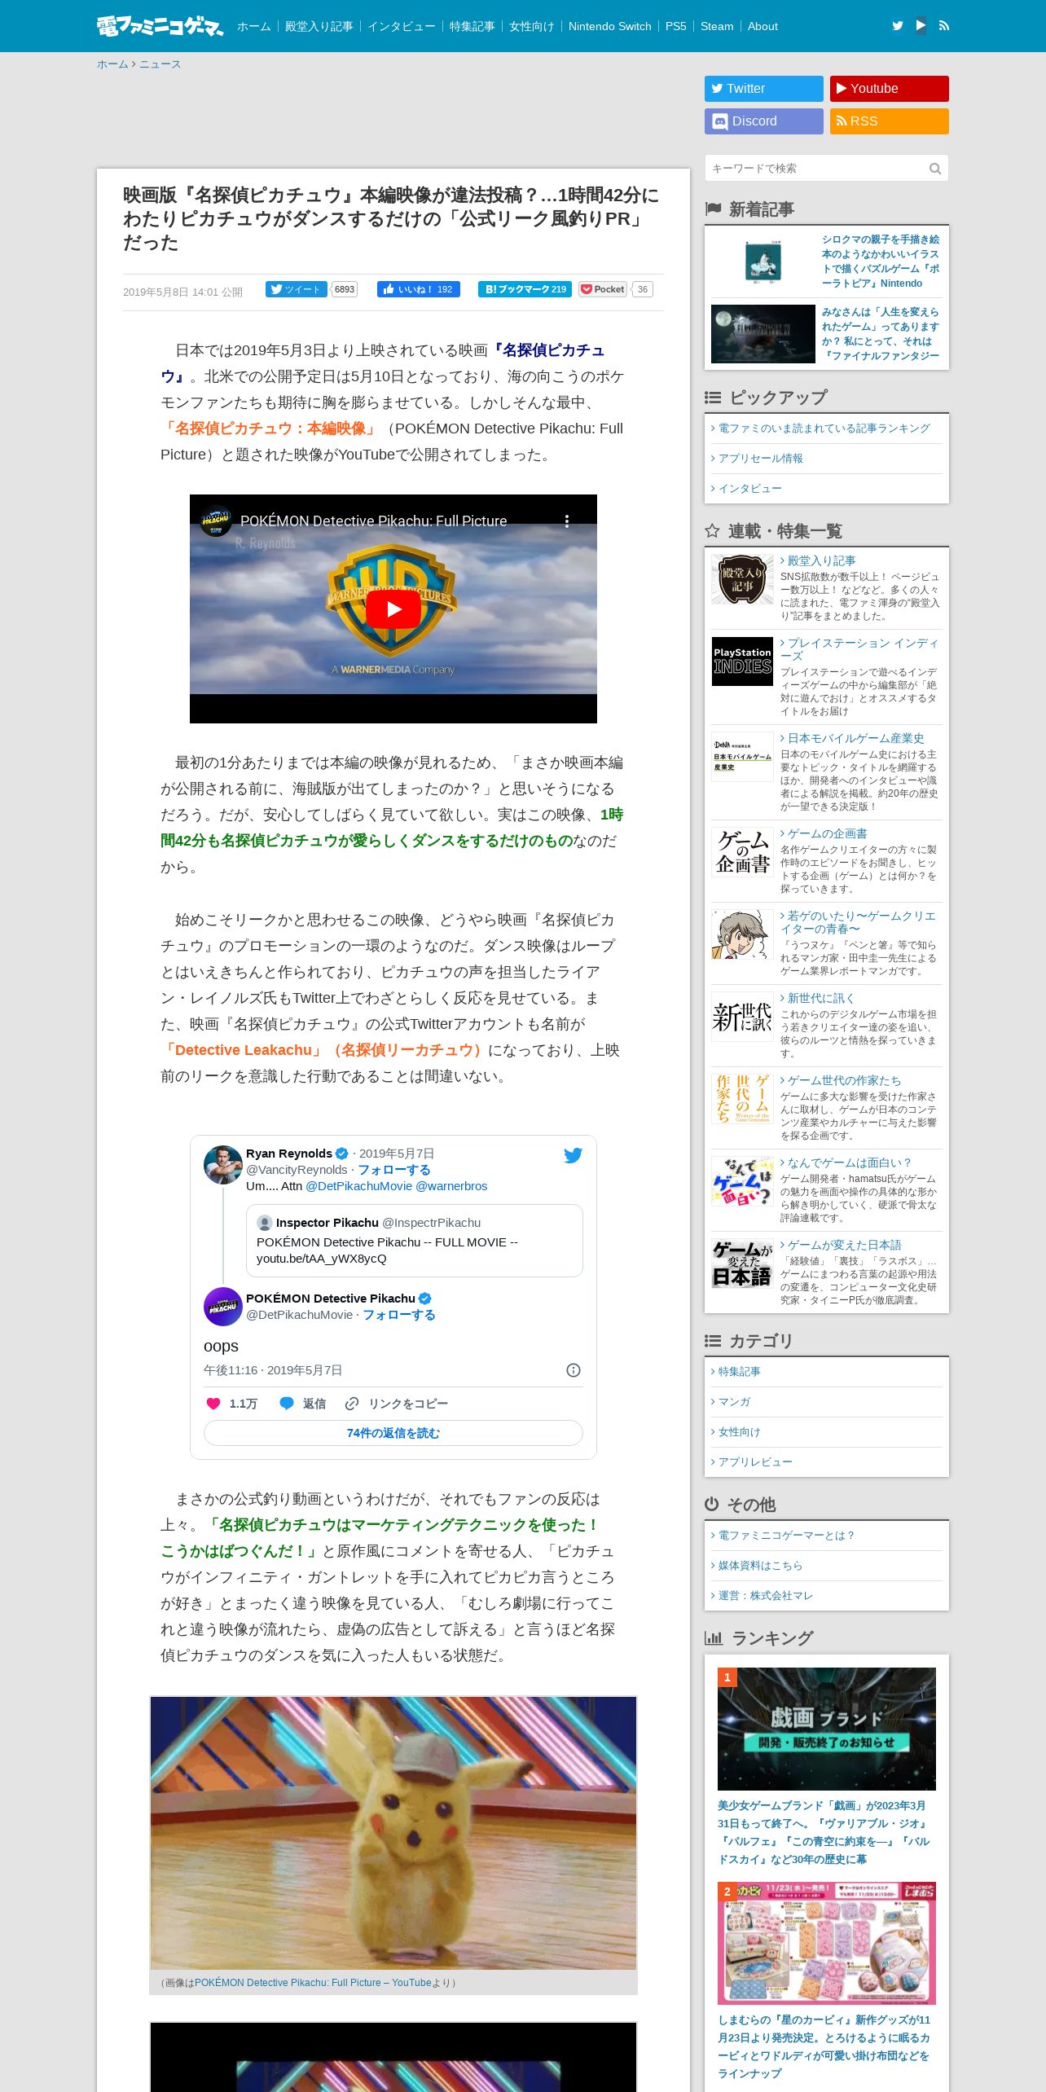Open 日本モバイルゲーム産業史 series link
Screen dimensions: 1046x2092
point(855,738)
